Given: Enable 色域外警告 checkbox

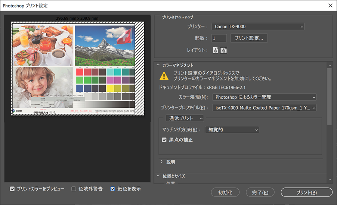Looking at the screenshot, I should coord(74,189).
